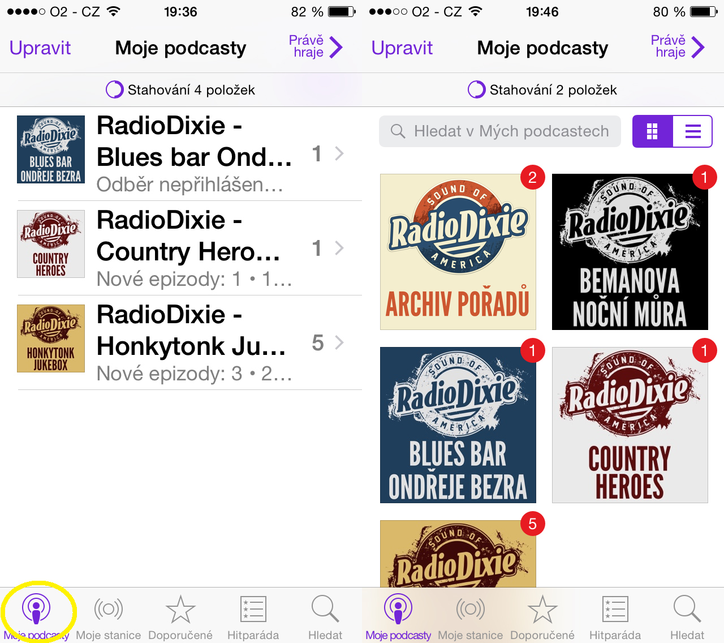The height and width of the screenshot is (643, 724).
Task: Tap Upravit in the right screen header
Action: 402,48
